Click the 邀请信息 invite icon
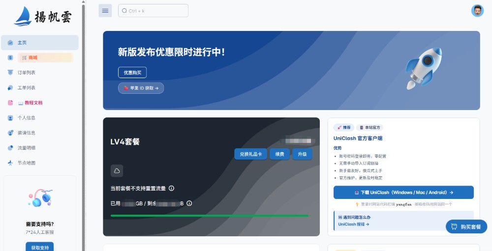 [10, 133]
